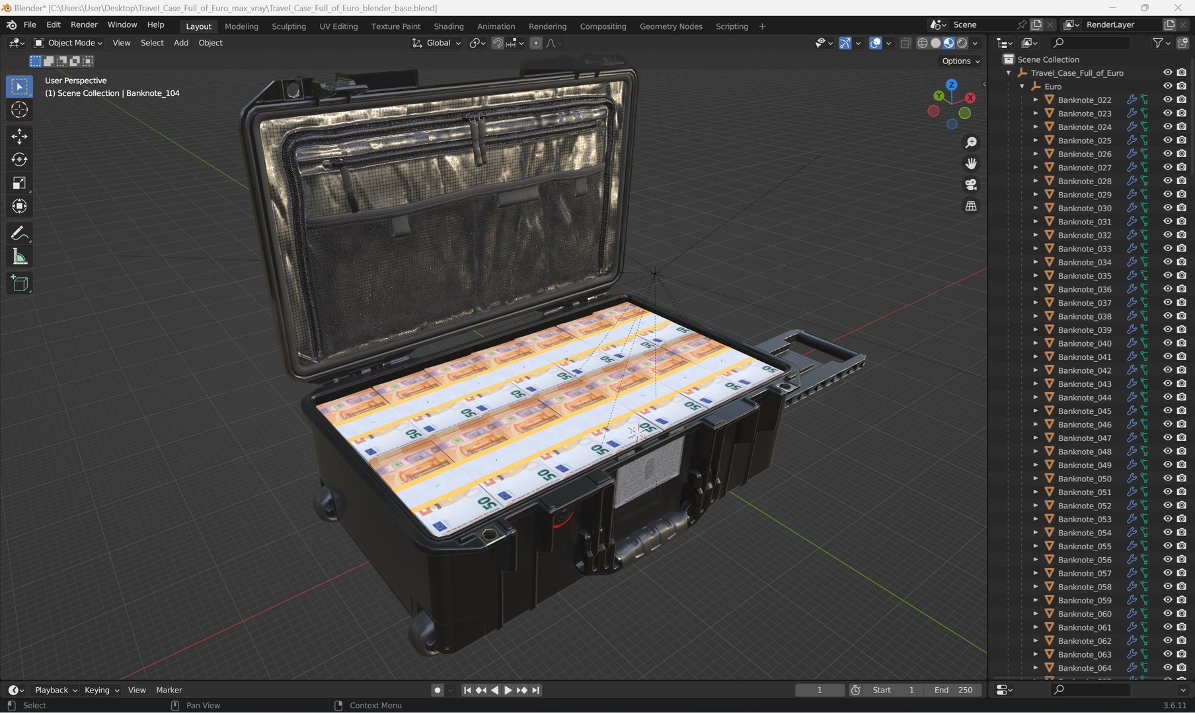
Task: Toggle viewport overlays
Action: 875,43
